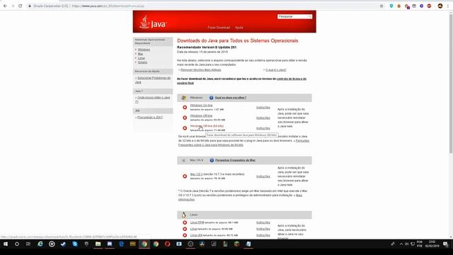Open the notification center icon

point(445,244)
